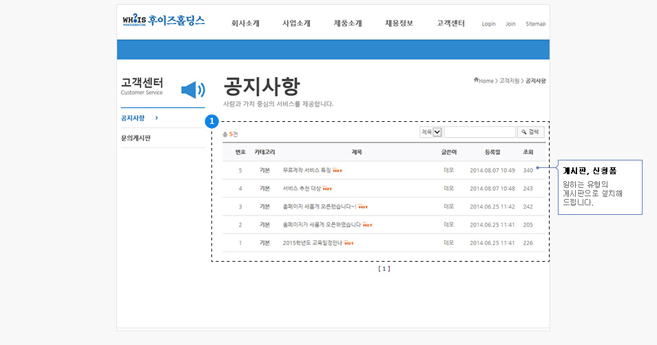
Task: Click the search keyword input field
Action: click(479, 132)
